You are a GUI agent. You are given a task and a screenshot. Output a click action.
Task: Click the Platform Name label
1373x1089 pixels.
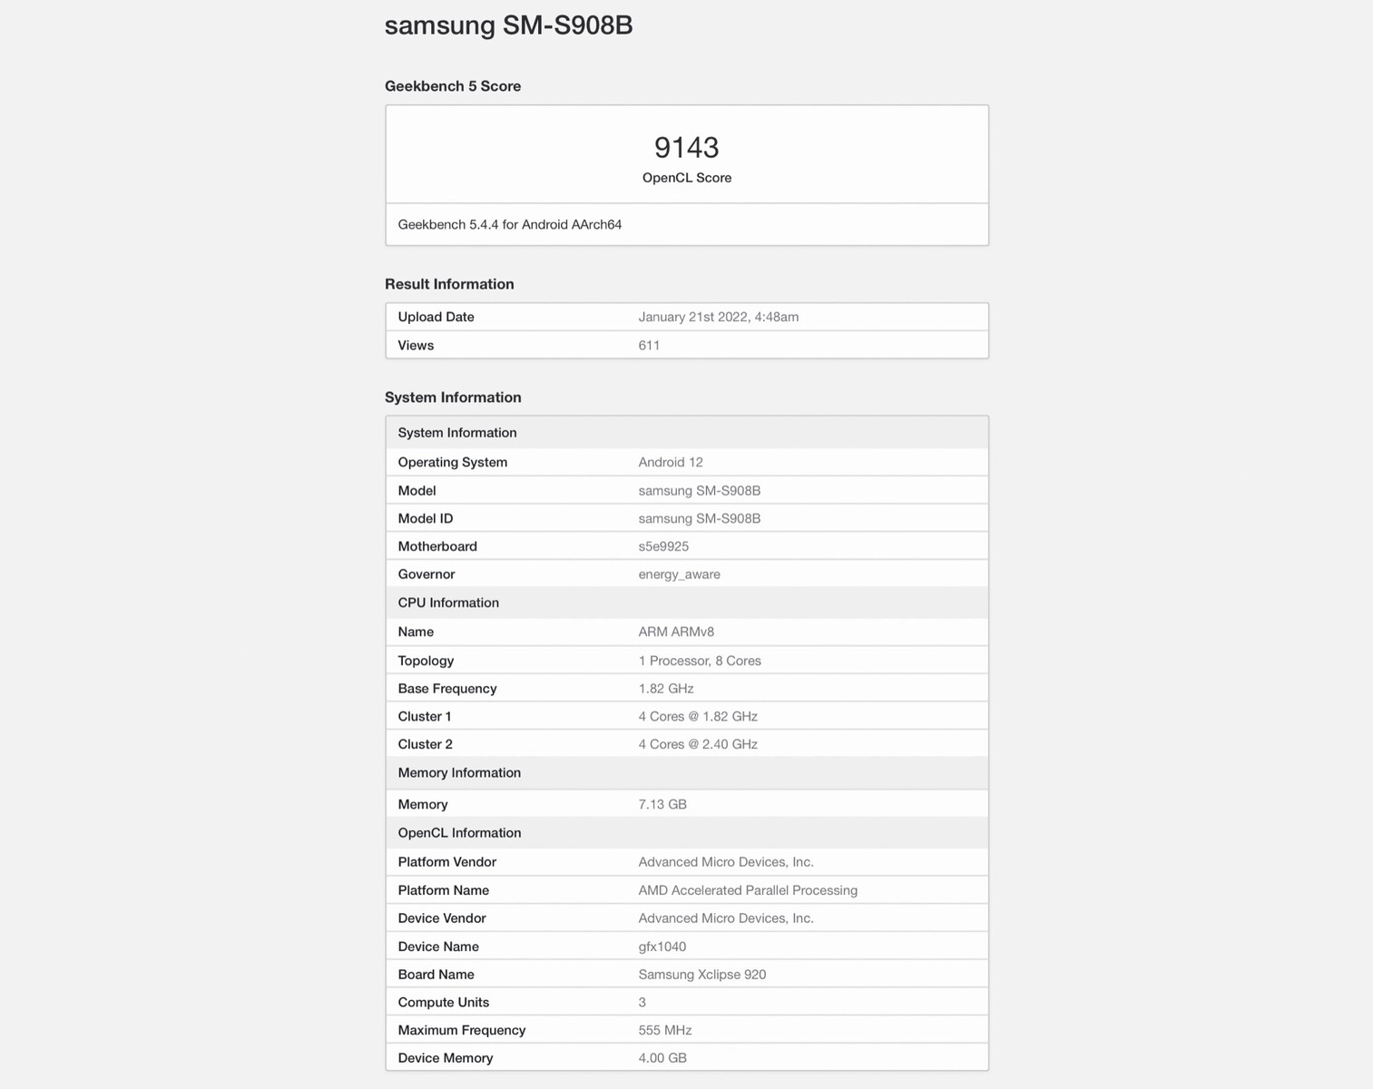(444, 890)
